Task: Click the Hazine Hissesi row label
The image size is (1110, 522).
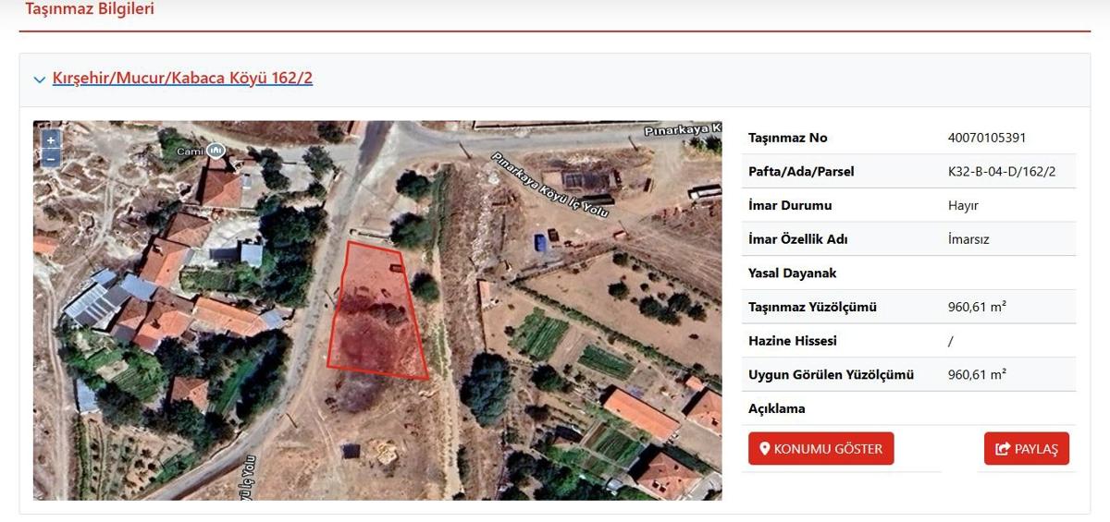Action: [792, 341]
